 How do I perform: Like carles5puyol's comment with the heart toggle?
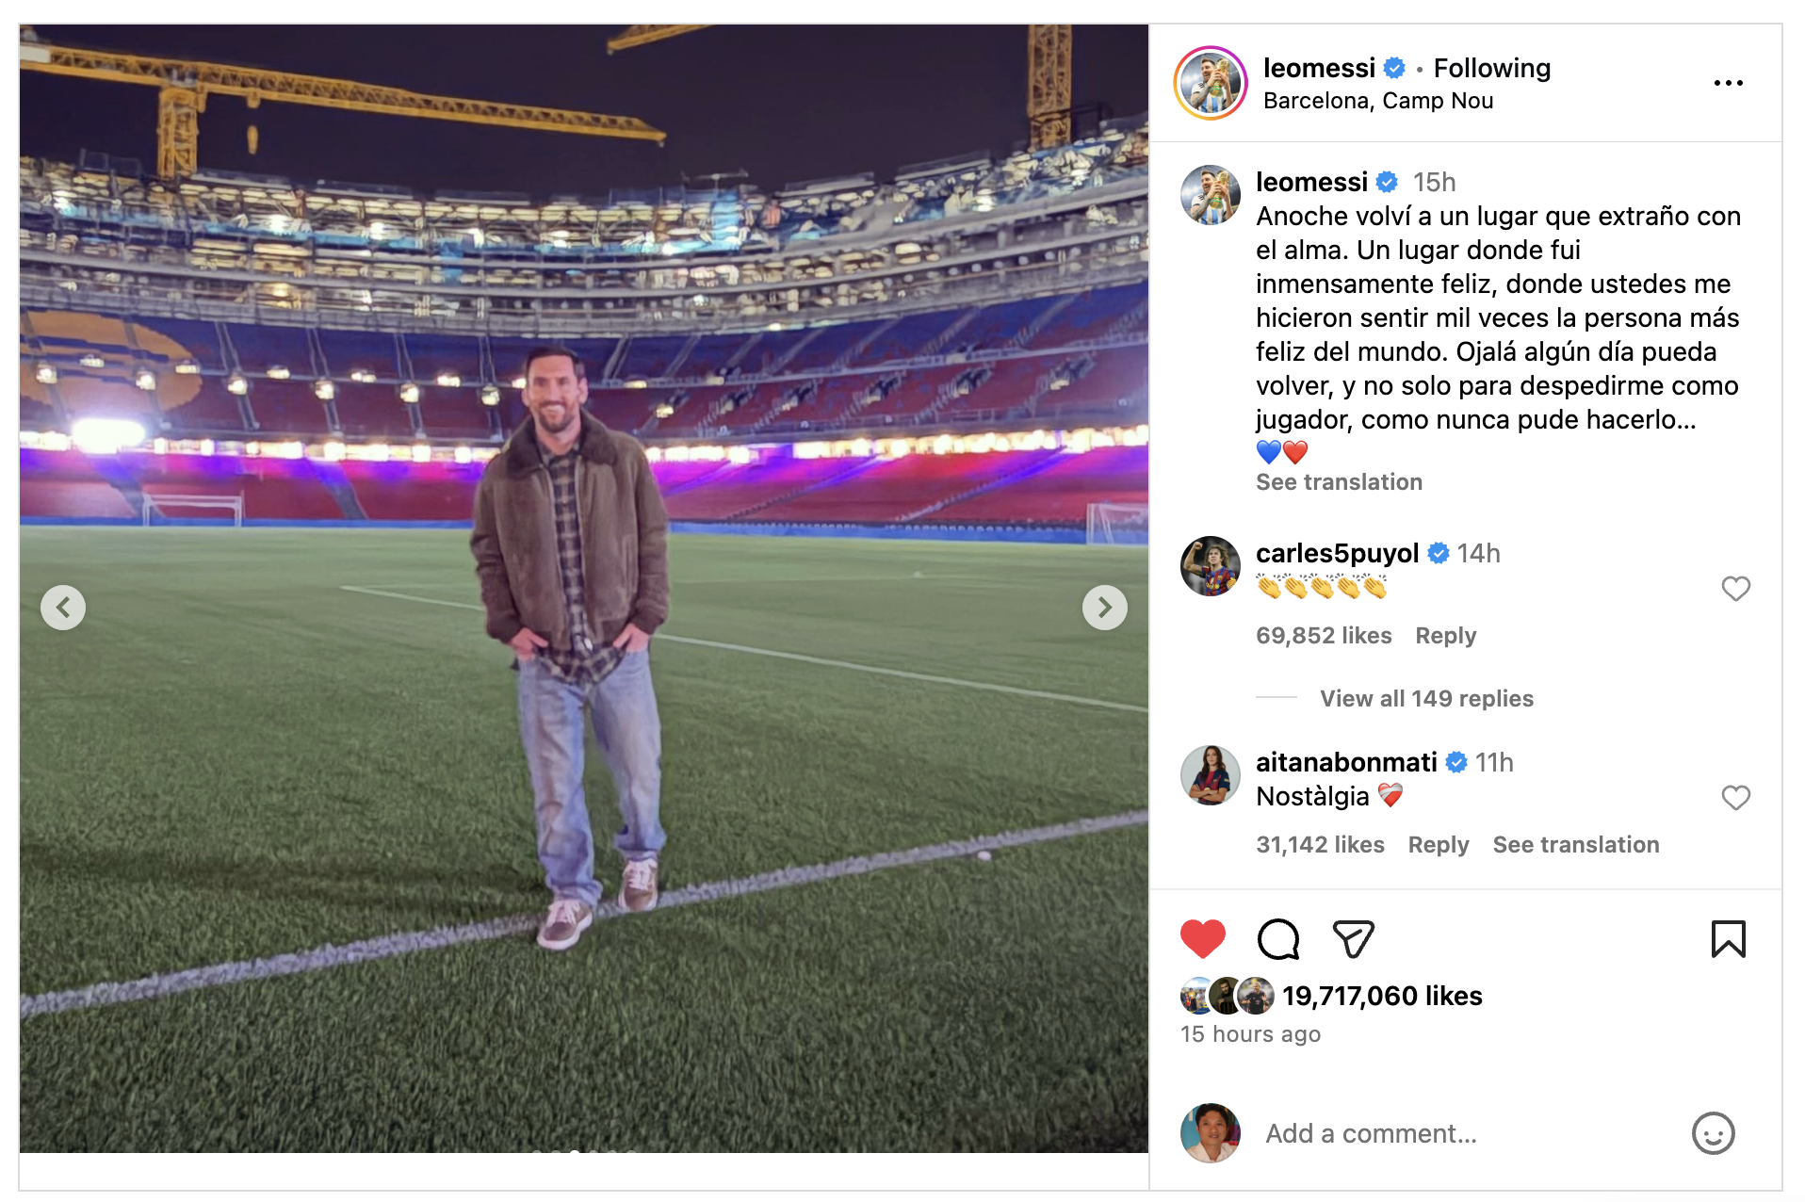[1736, 589]
